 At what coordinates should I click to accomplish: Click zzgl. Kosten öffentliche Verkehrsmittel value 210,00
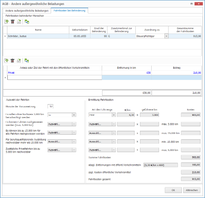(191, 172)
